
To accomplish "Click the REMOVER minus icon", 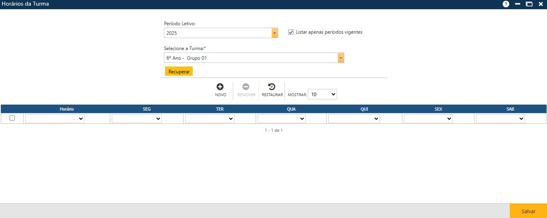I will [x=246, y=87].
